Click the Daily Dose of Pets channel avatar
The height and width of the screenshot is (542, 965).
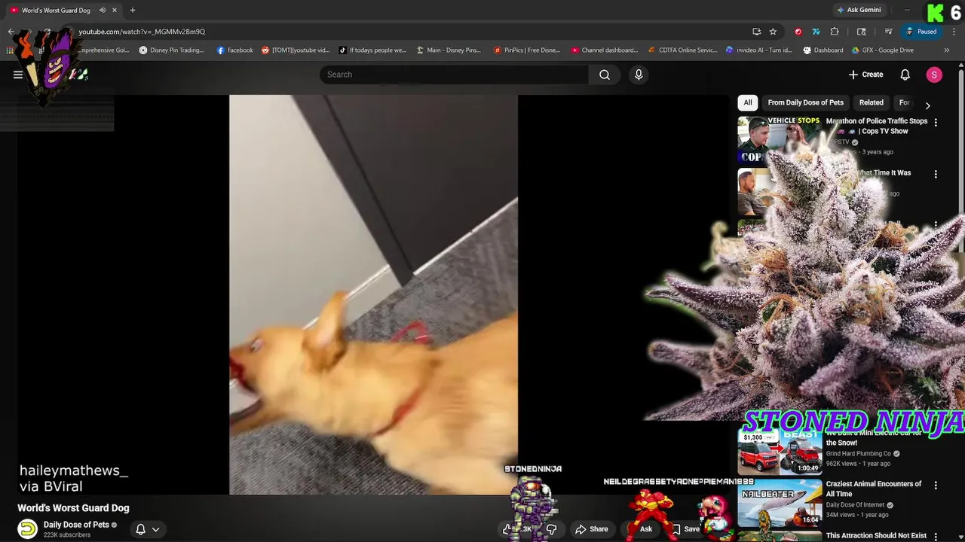(x=28, y=529)
